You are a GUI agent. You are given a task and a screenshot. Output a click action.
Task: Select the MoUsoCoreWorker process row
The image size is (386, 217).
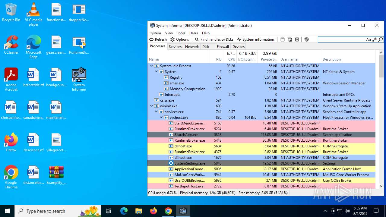[261, 175]
